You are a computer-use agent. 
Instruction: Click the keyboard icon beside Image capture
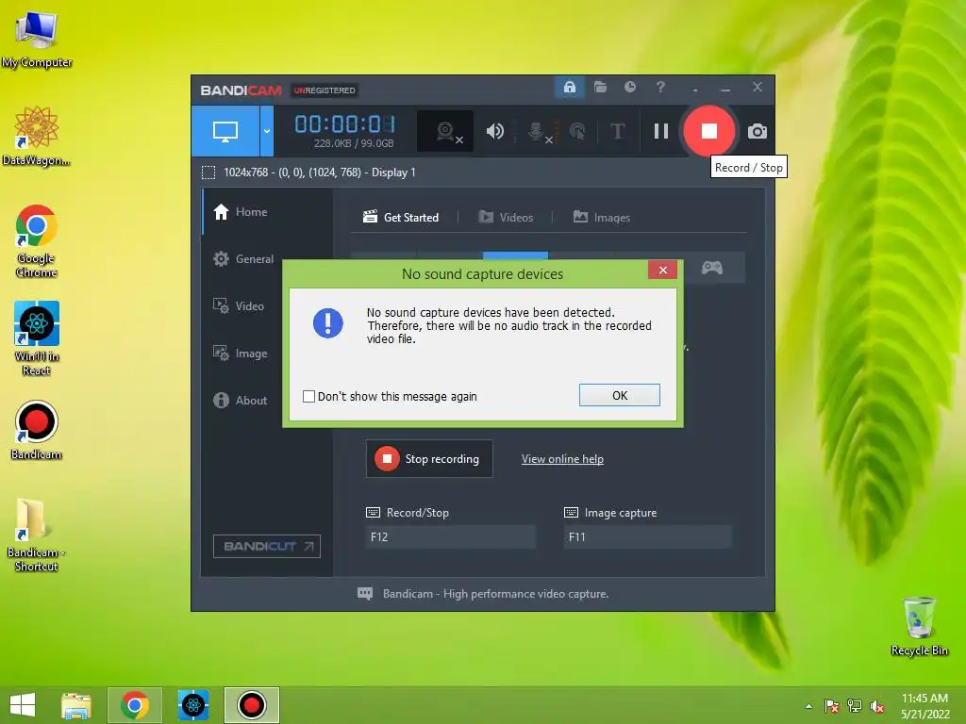point(571,512)
